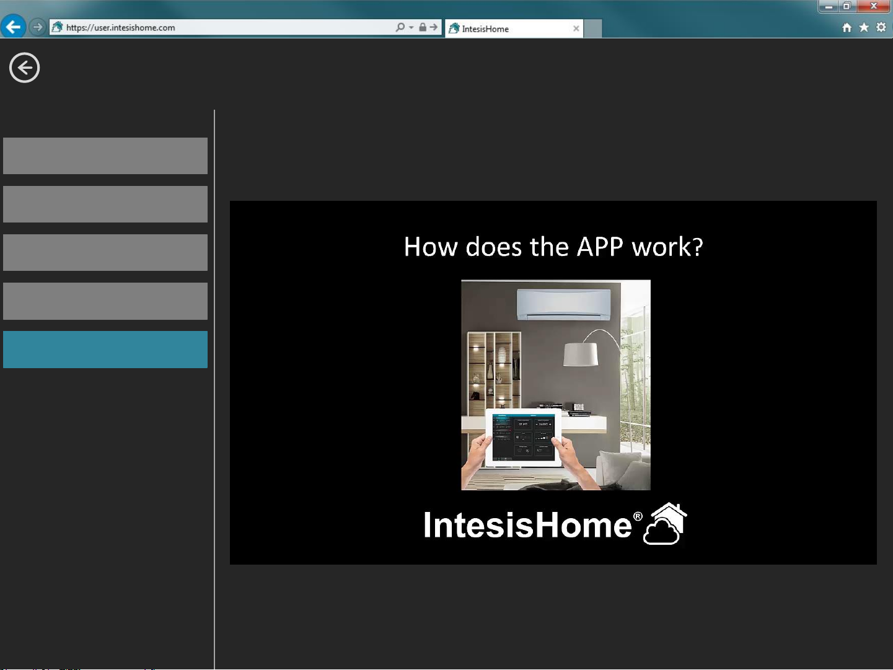
Task: Open Favorites with the star icon
Action: point(864,27)
